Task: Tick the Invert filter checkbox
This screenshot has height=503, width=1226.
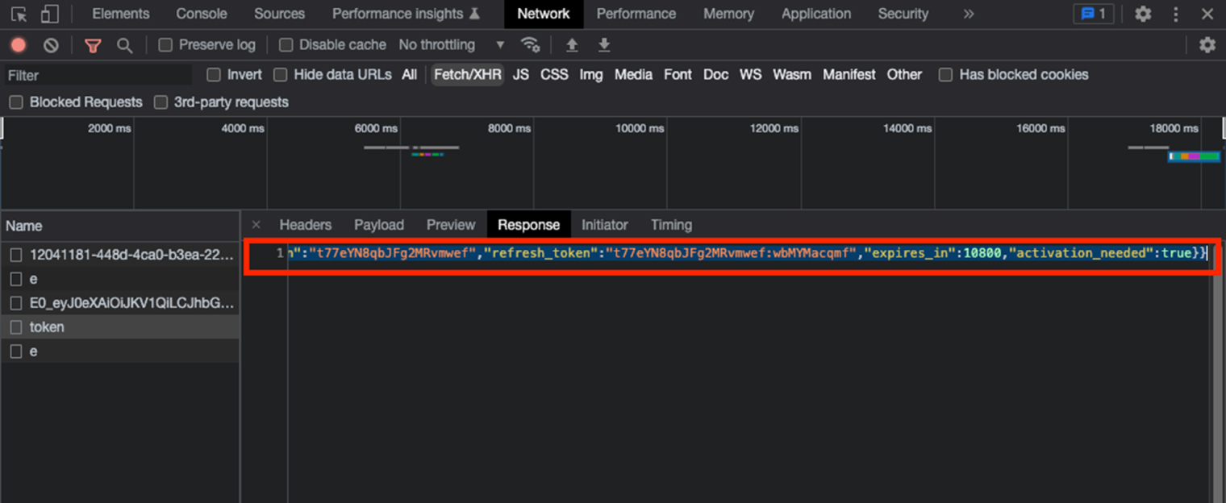Action: point(214,75)
